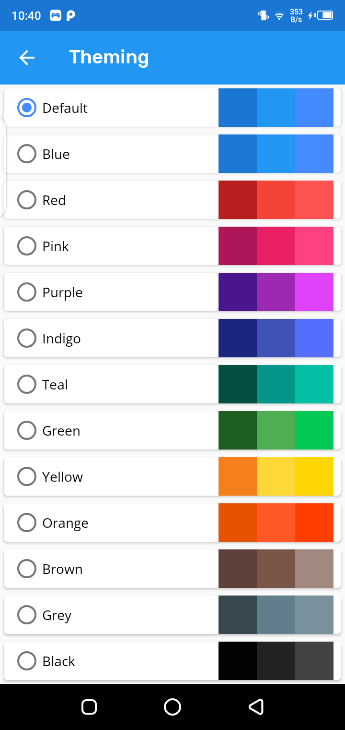Click the Theming page title
Image resolution: width=345 pixels, height=730 pixels.
pyautogui.click(x=109, y=58)
